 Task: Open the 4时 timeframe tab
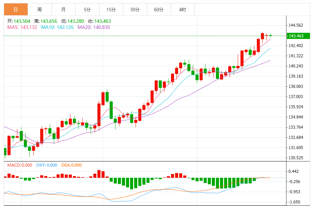pyautogui.click(x=183, y=10)
